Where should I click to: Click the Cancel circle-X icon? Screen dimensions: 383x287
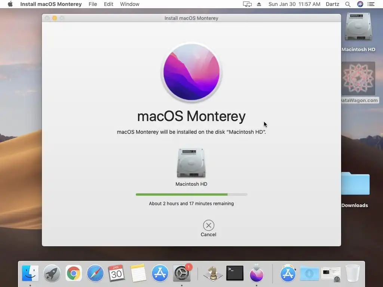[209, 225]
